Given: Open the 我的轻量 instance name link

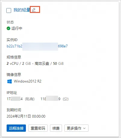Looking at the screenshot, I should (22, 10).
